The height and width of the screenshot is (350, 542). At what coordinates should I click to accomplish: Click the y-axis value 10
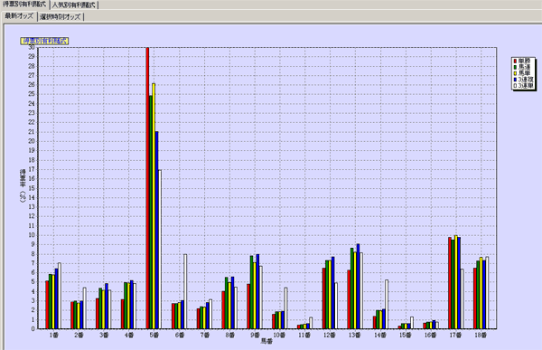tap(32, 235)
